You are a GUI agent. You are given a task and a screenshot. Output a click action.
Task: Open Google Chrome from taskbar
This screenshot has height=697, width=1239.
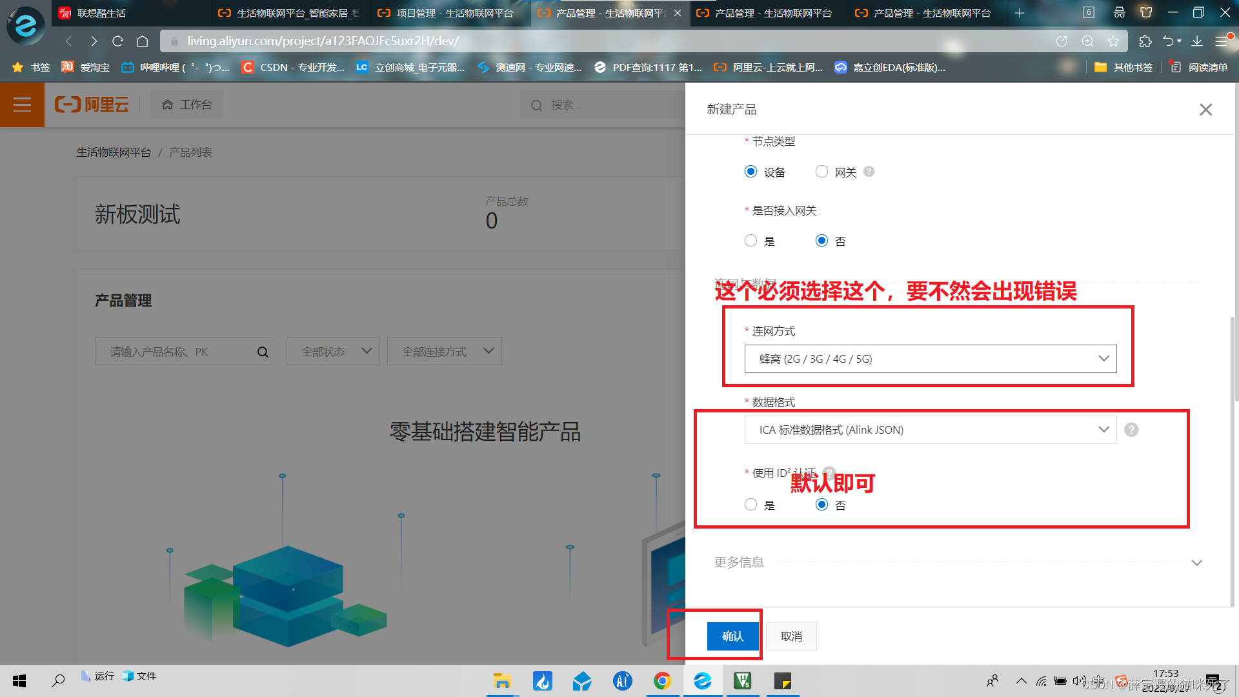662,681
